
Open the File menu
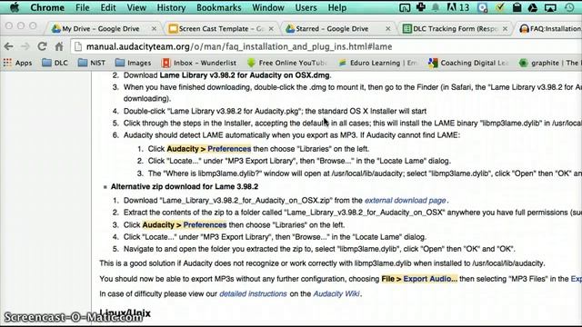83,7
